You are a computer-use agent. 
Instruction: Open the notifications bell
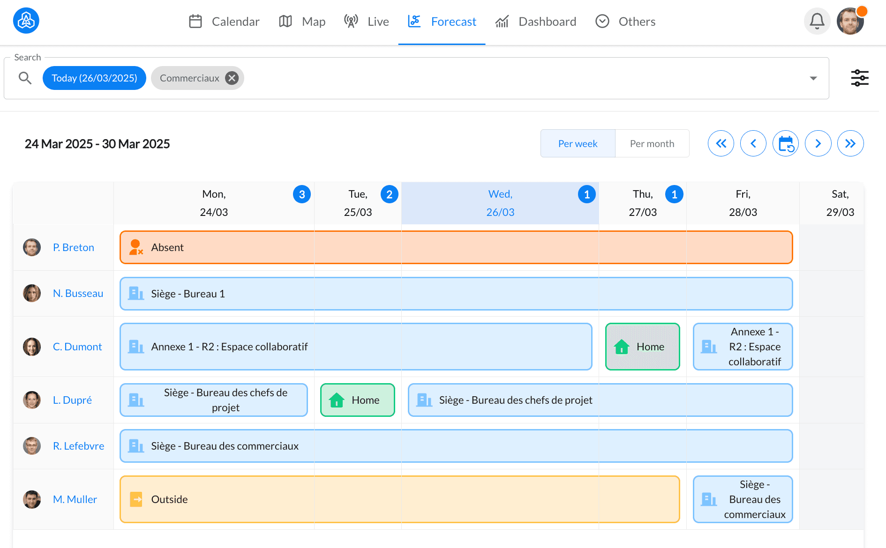click(x=817, y=21)
